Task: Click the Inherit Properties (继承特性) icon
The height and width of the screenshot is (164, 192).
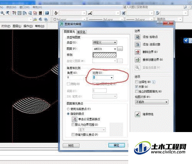Action: point(137,114)
